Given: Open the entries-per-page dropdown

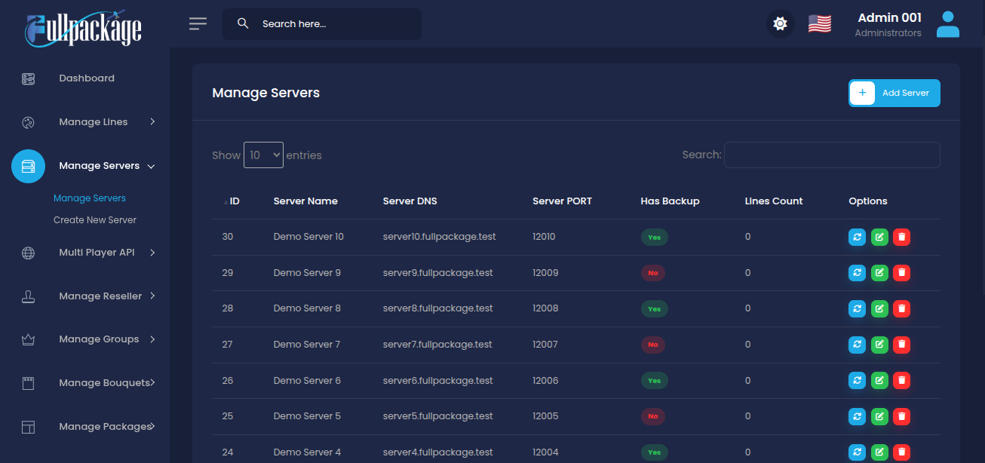Looking at the screenshot, I should (x=263, y=155).
